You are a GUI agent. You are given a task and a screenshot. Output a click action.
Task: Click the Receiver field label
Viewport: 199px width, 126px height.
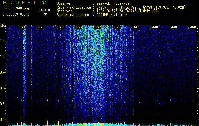[x=64, y=11]
